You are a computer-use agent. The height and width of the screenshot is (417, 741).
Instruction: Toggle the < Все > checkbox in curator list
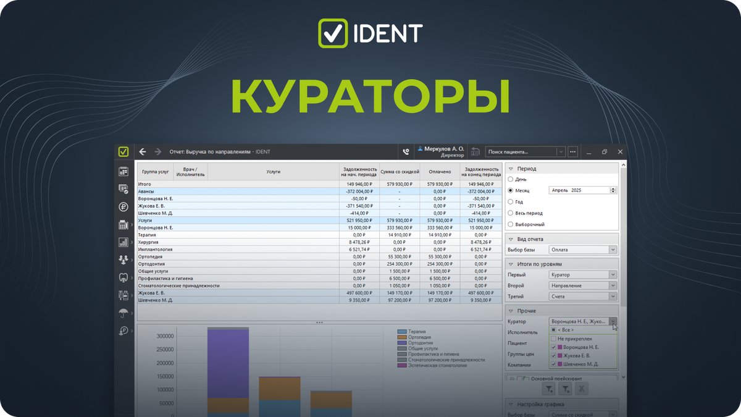pyautogui.click(x=554, y=330)
